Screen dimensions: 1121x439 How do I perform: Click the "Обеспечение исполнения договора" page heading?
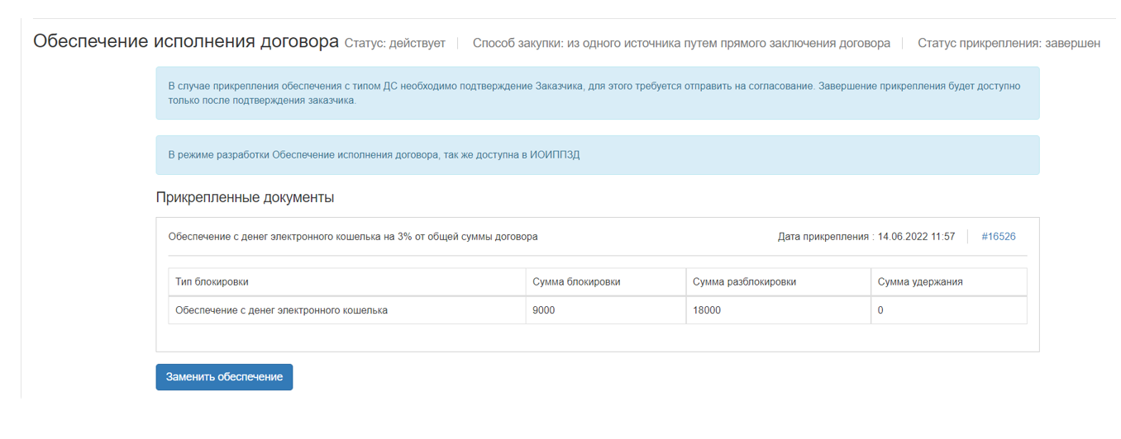coord(185,42)
